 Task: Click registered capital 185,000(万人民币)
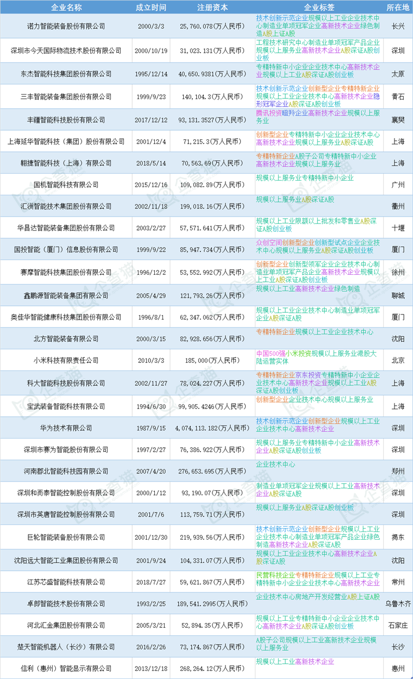point(212,360)
